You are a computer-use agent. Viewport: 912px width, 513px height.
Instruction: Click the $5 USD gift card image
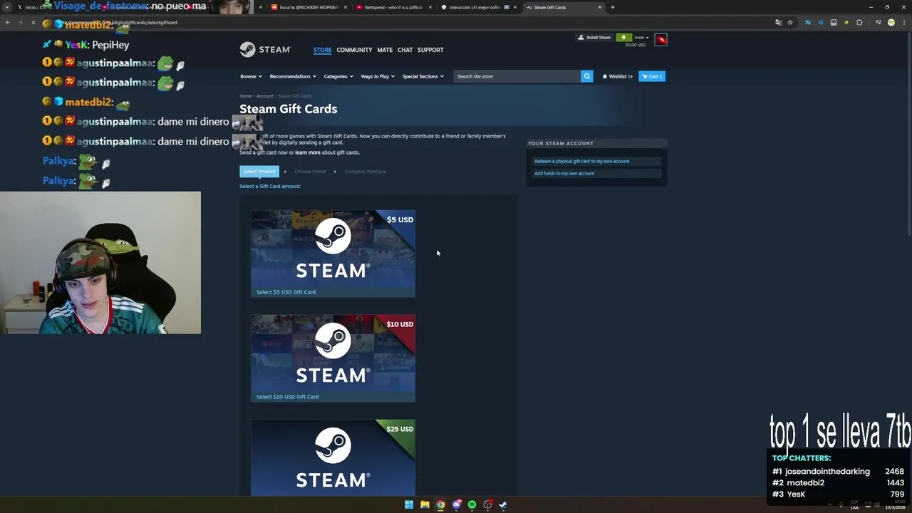(x=333, y=249)
